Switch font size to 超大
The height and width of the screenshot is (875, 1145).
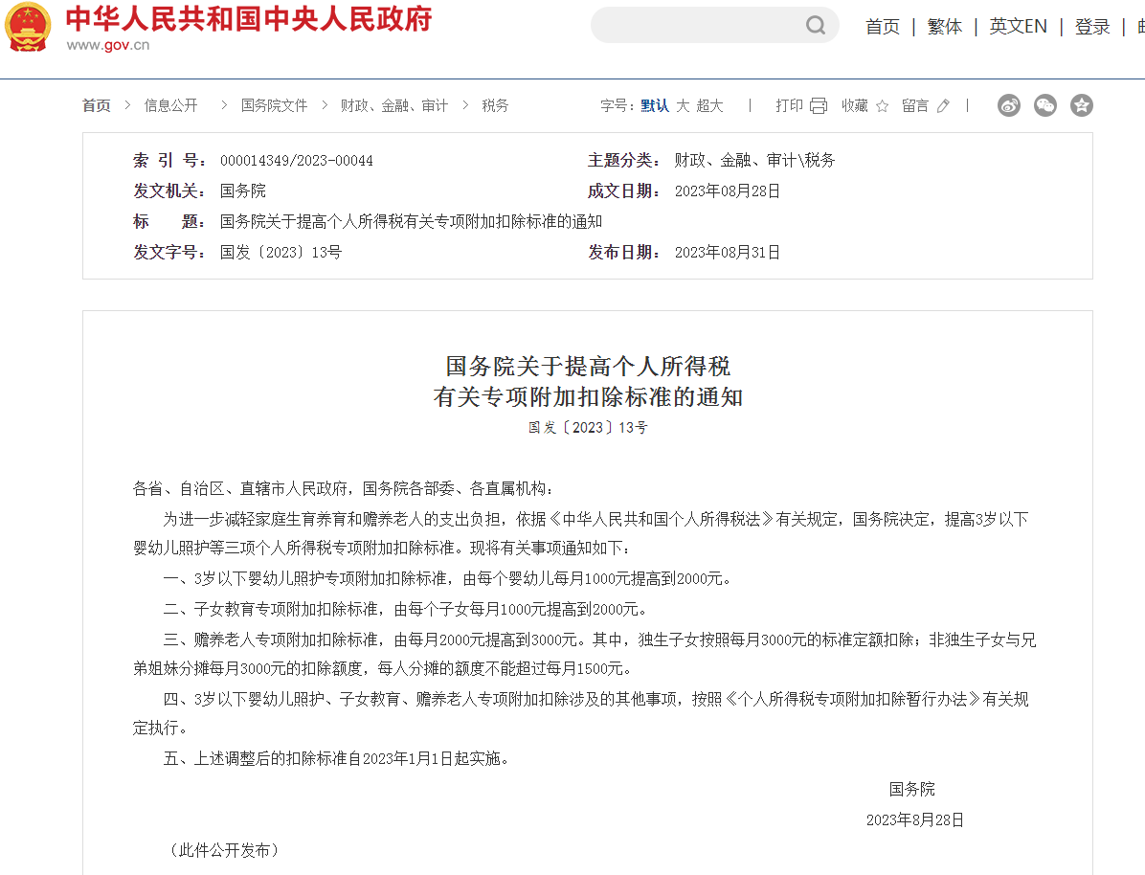pos(710,106)
